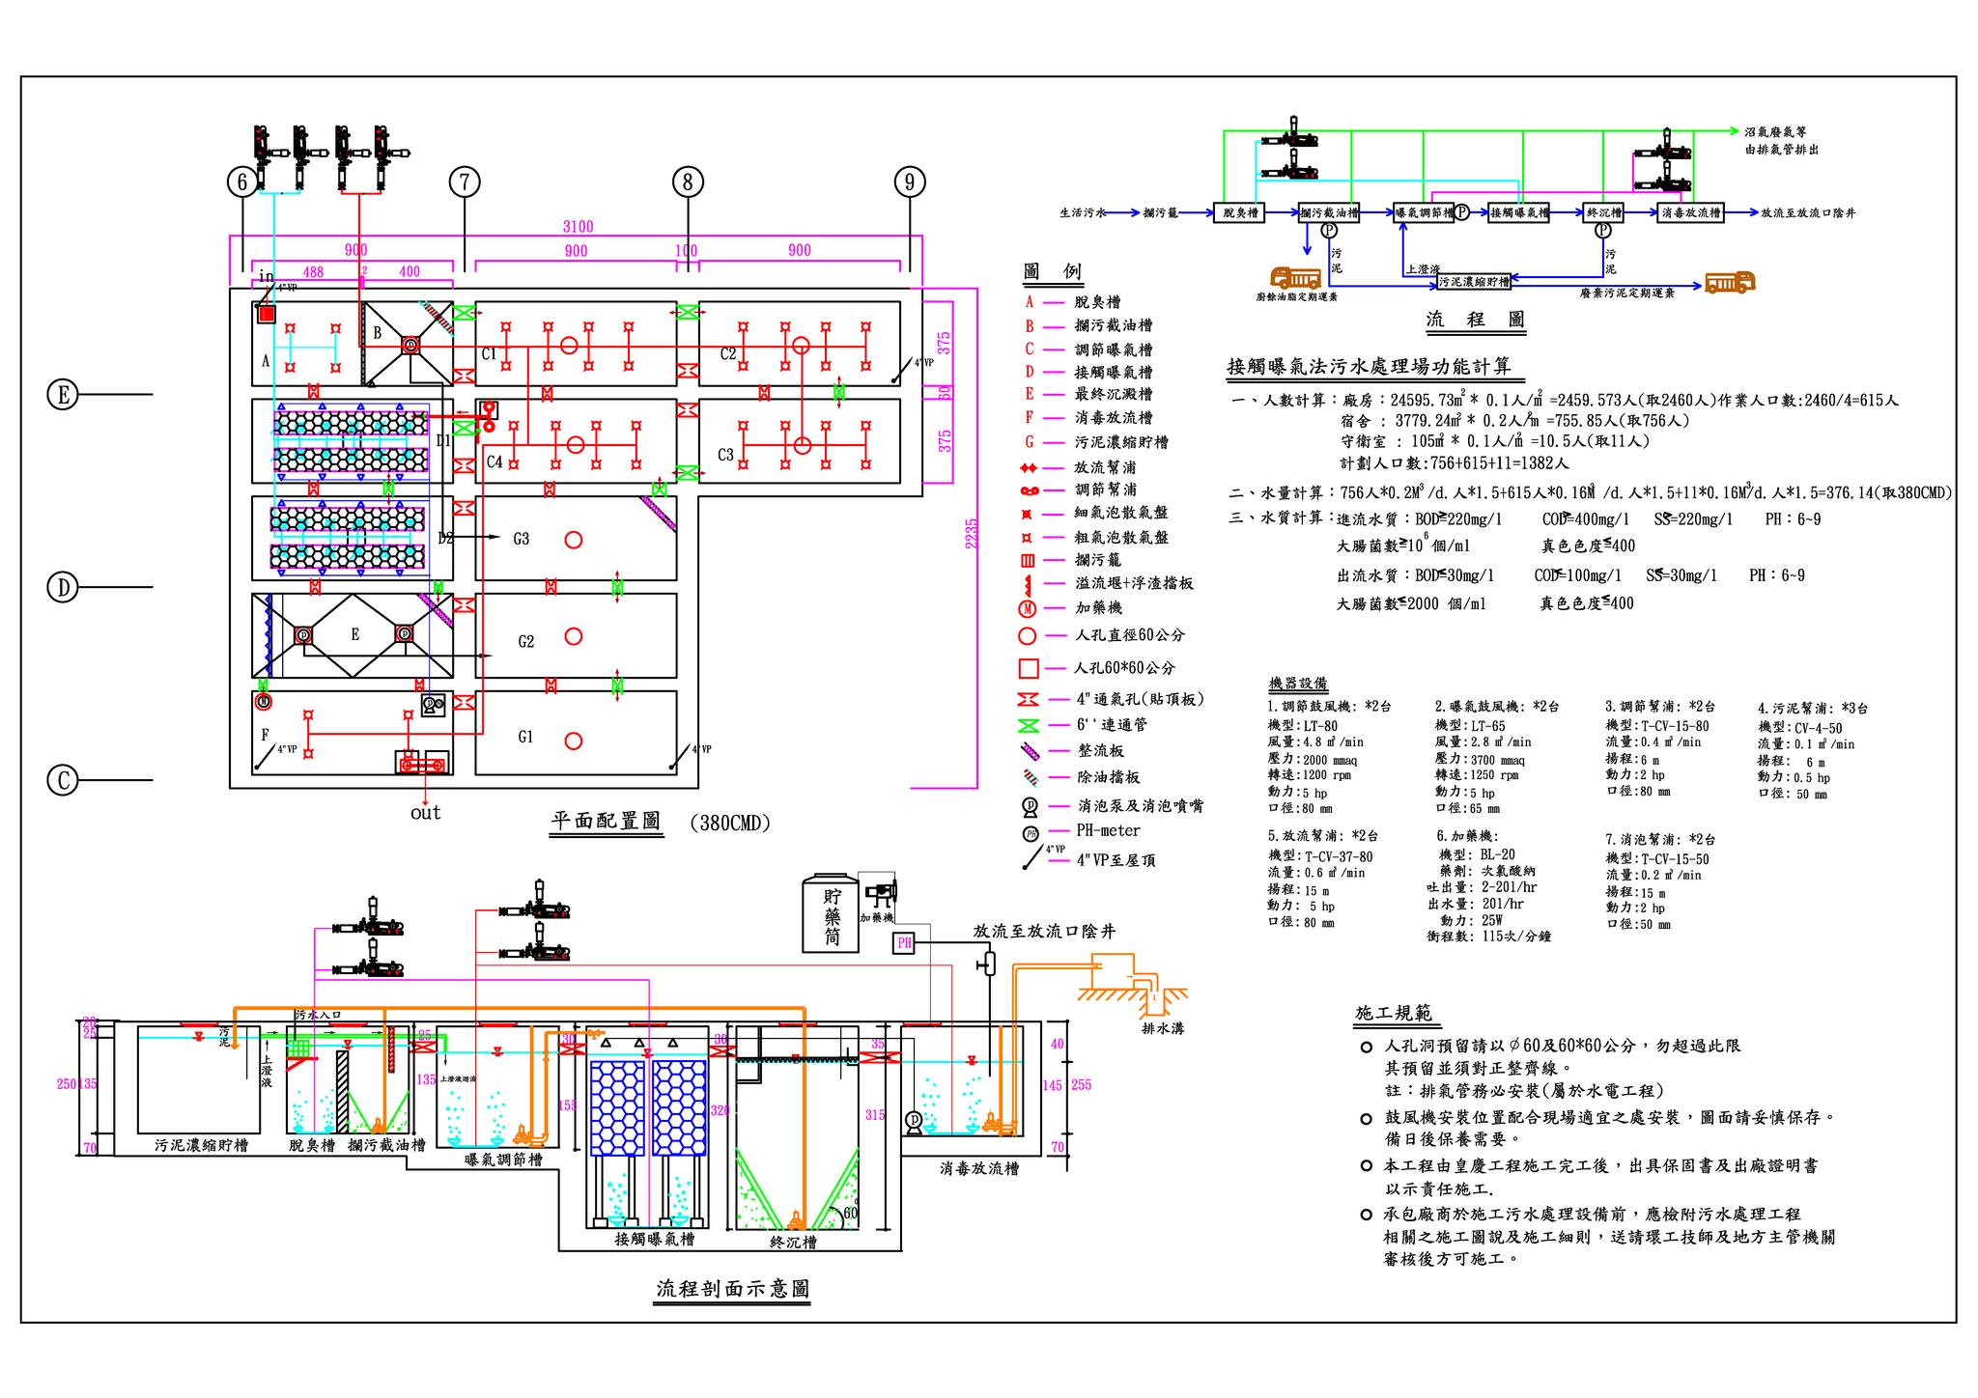
Task: Click the 計劃人口數:756+615+11=1382人 line
Action: tap(1455, 463)
